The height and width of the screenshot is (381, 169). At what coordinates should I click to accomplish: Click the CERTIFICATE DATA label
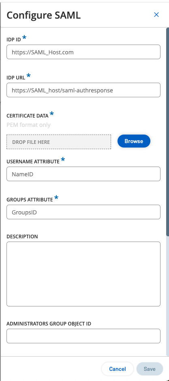click(x=28, y=116)
